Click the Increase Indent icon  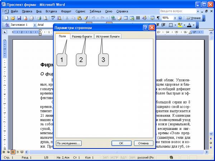pyautogui.click(x=163, y=25)
